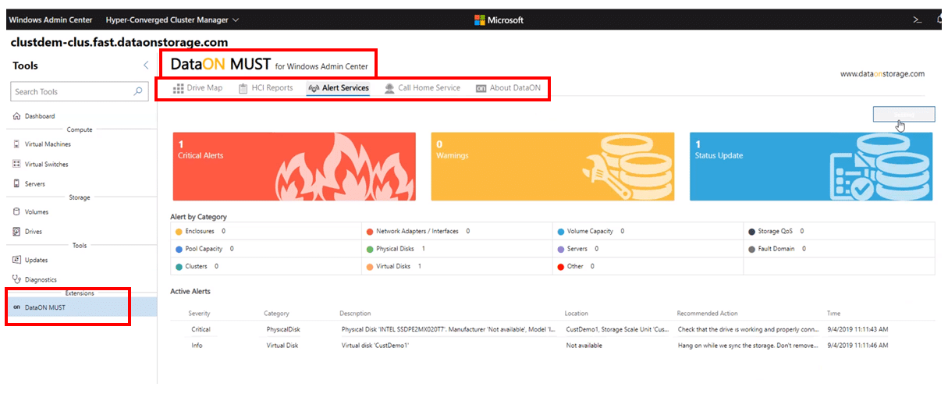Sort alerts by Category column
Screen dimensions: 948x401
tap(277, 314)
